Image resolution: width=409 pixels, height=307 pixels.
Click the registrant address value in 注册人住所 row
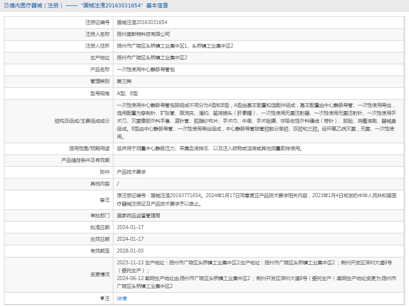[x=175, y=46]
